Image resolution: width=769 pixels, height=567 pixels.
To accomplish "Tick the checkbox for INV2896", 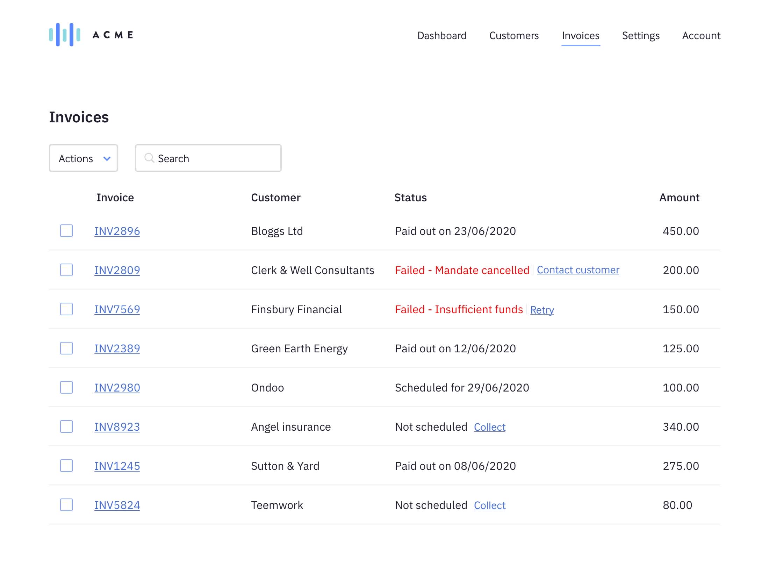I will [x=66, y=231].
